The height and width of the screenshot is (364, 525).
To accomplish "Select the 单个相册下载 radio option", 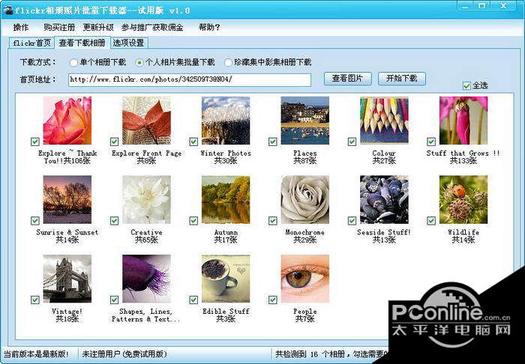I will 73,62.
